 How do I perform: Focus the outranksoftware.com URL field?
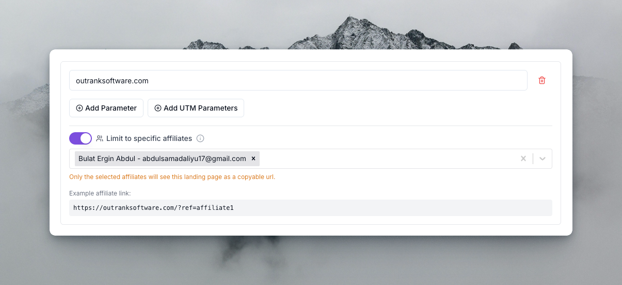click(298, 80)
